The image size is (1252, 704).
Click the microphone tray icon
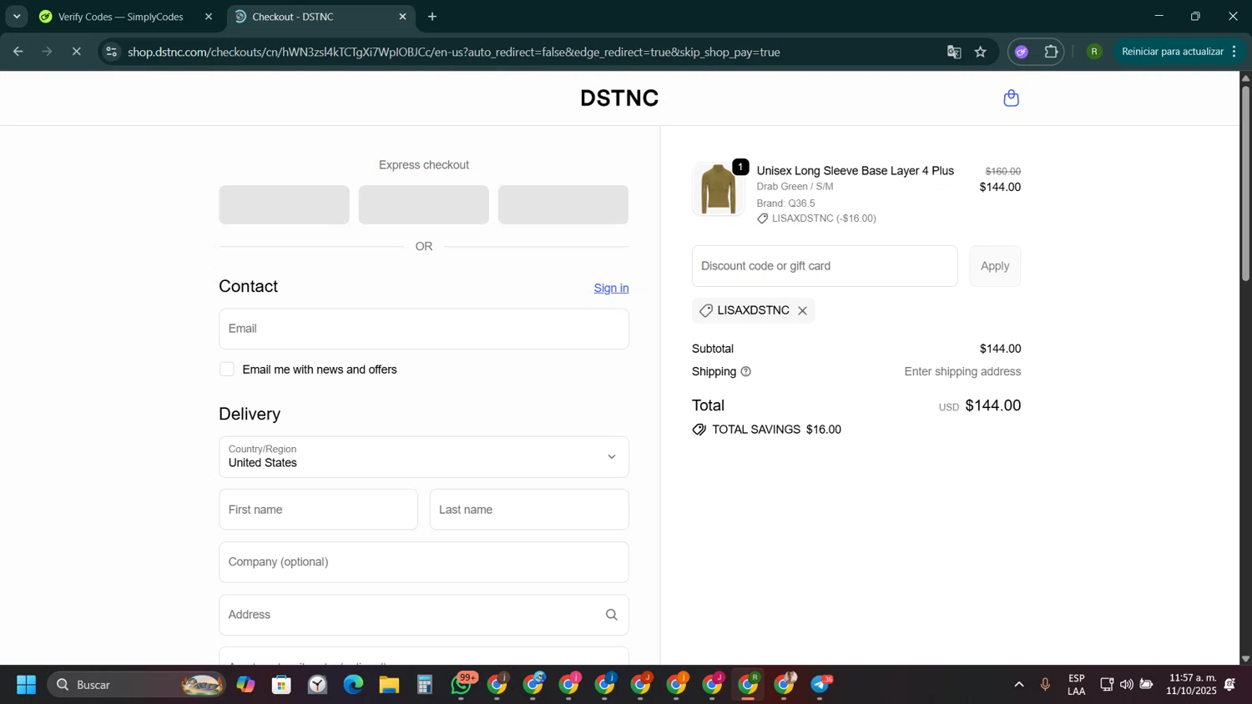[1044, 685]
